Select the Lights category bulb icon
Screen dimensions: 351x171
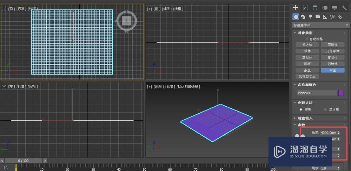tap(310, 17)
